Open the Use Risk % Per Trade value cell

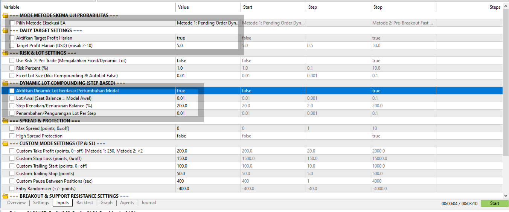pyautogui.click(x=208, y=61)
